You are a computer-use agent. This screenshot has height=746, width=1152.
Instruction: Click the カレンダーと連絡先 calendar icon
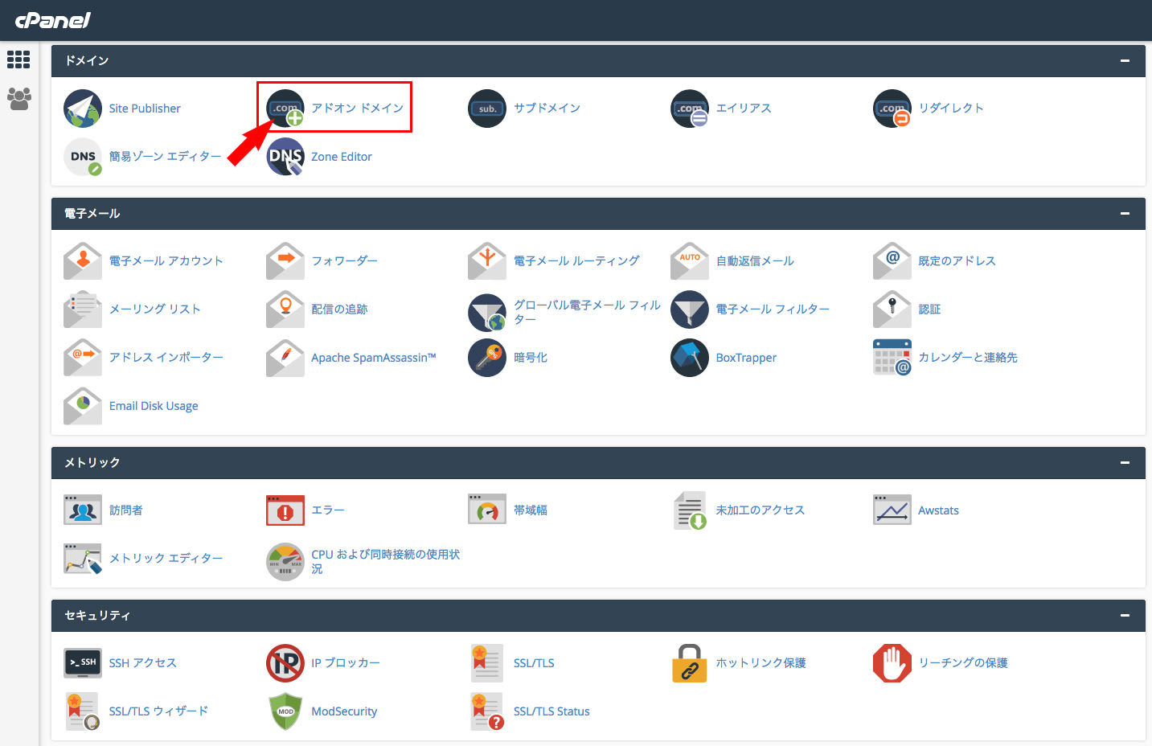tap(892, 358)
